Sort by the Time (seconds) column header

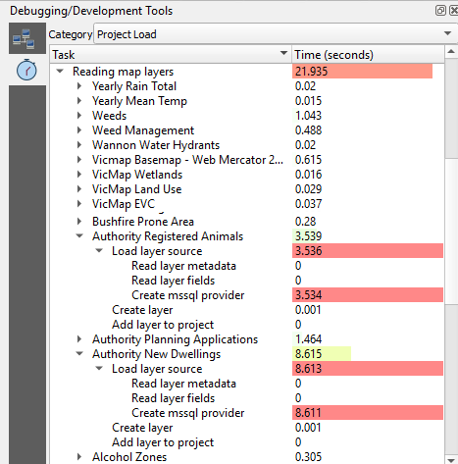pyautogui.click(x=368, y=55)
